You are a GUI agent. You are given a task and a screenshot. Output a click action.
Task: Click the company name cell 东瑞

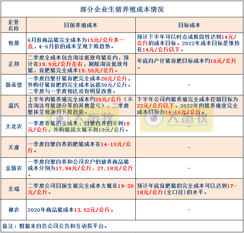[x=13, y=189]
